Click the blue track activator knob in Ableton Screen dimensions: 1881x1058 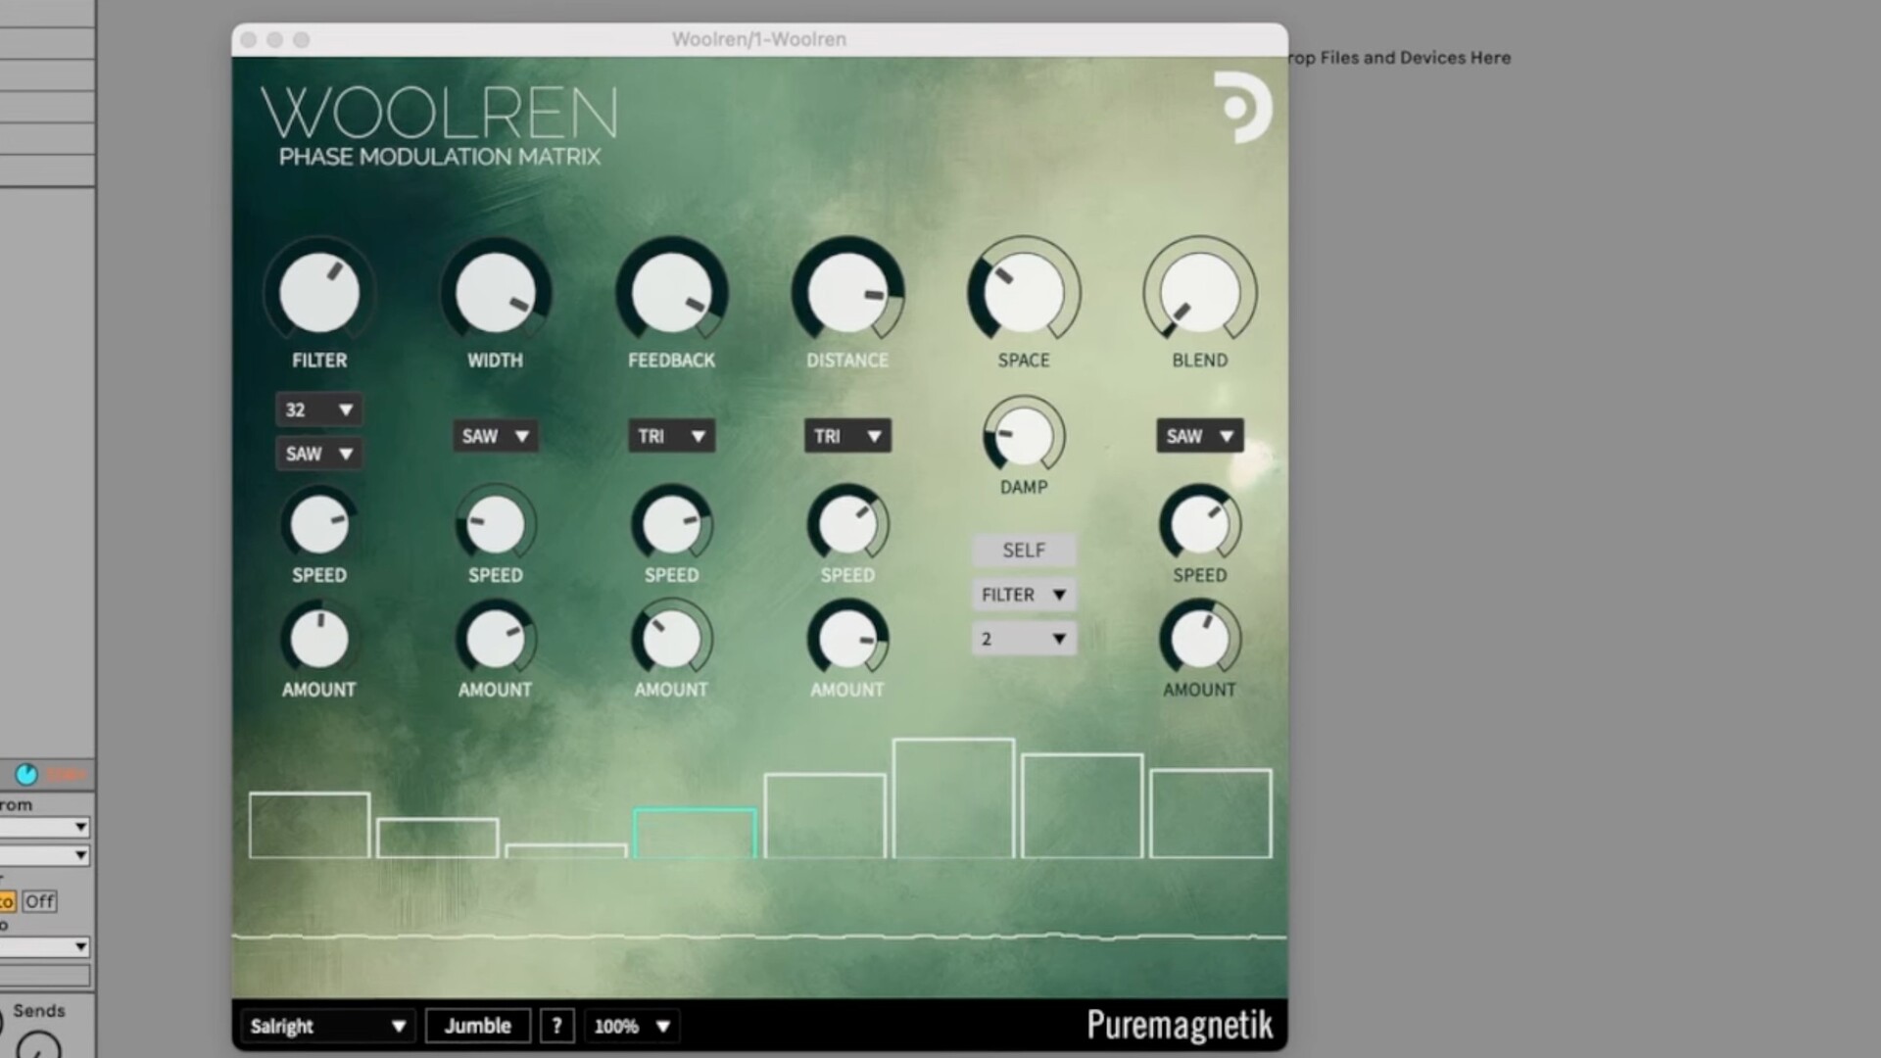tap(26, 775)
